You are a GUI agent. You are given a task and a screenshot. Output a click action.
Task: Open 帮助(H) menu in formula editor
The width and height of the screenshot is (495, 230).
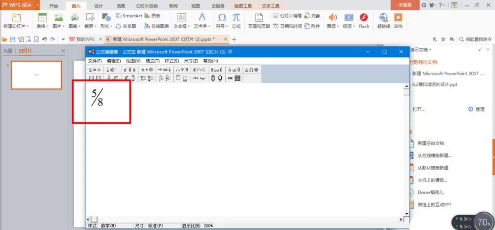(x=210, y=61)
